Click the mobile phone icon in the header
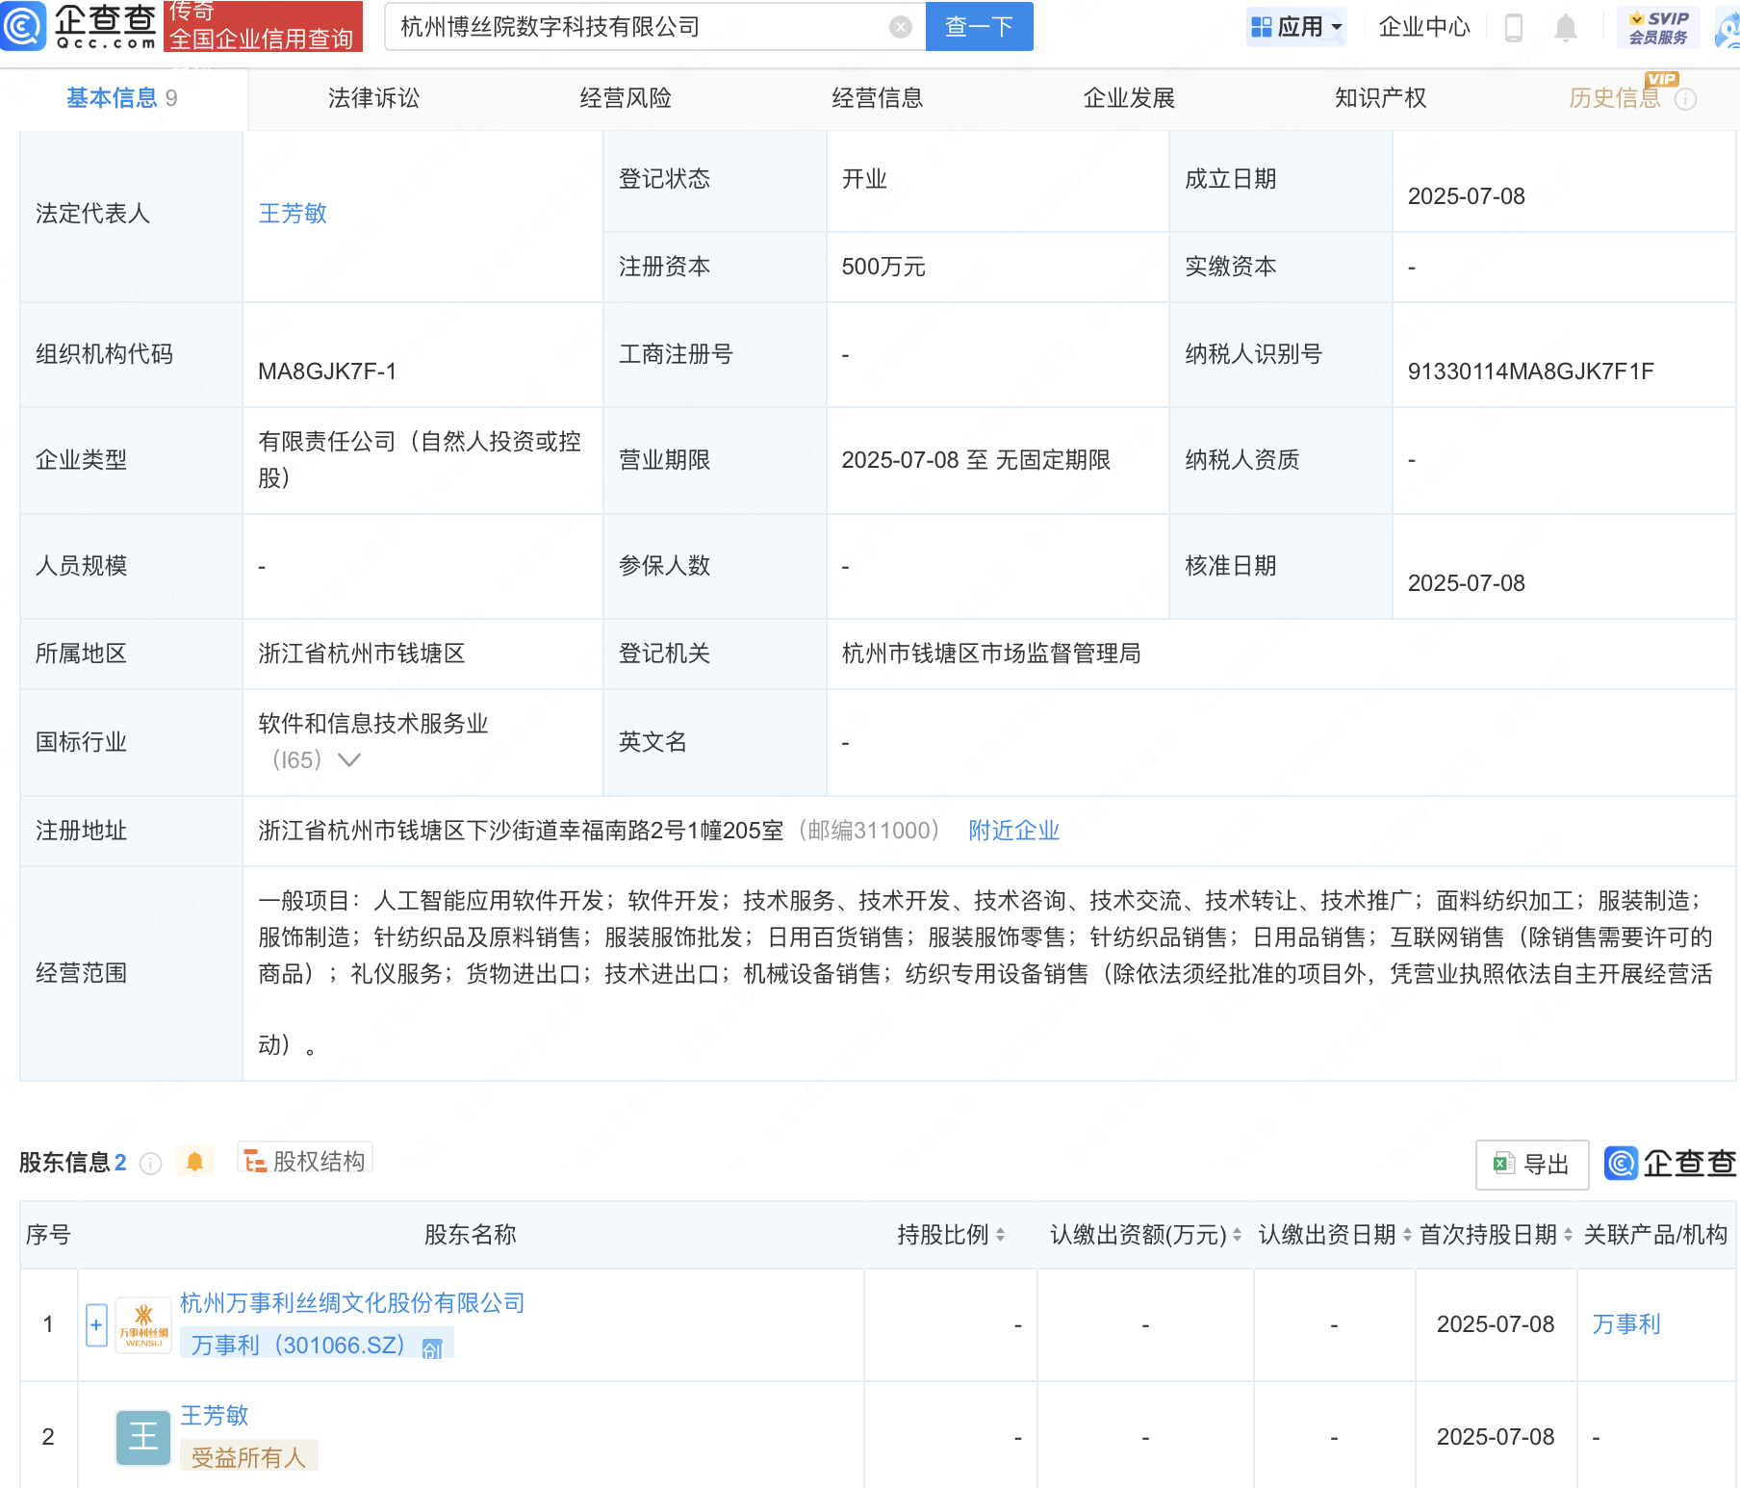 1513,28
